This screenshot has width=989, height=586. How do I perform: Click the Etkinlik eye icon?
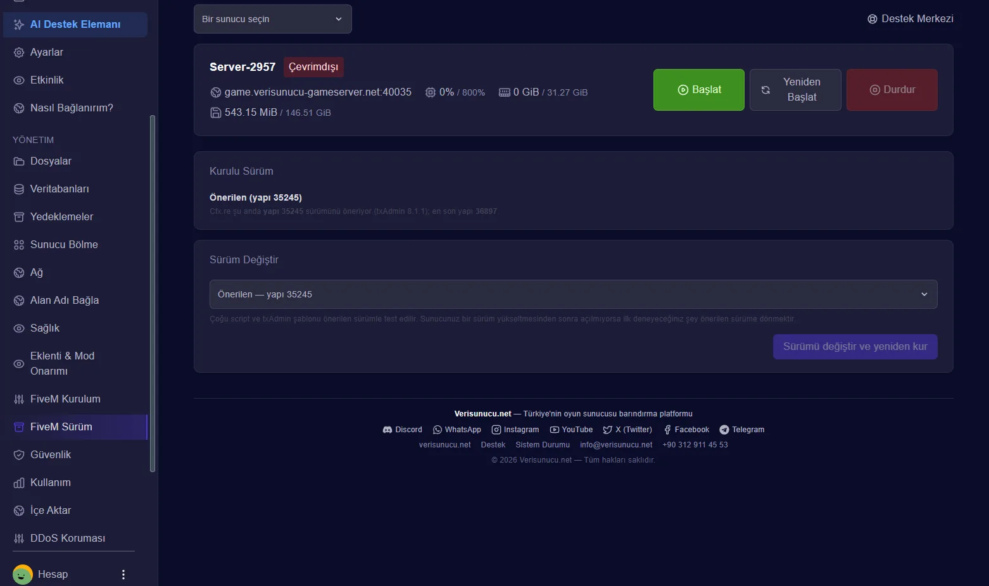point(19,80)
